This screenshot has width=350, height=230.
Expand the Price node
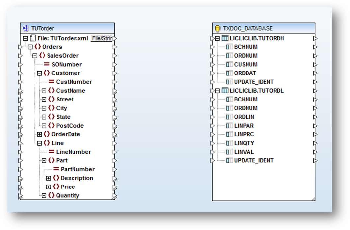tap(49, 187)
